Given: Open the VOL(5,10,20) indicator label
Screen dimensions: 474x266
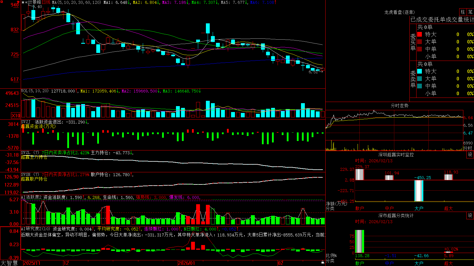Looking at the screenshot, I should (x=35, y=91).
